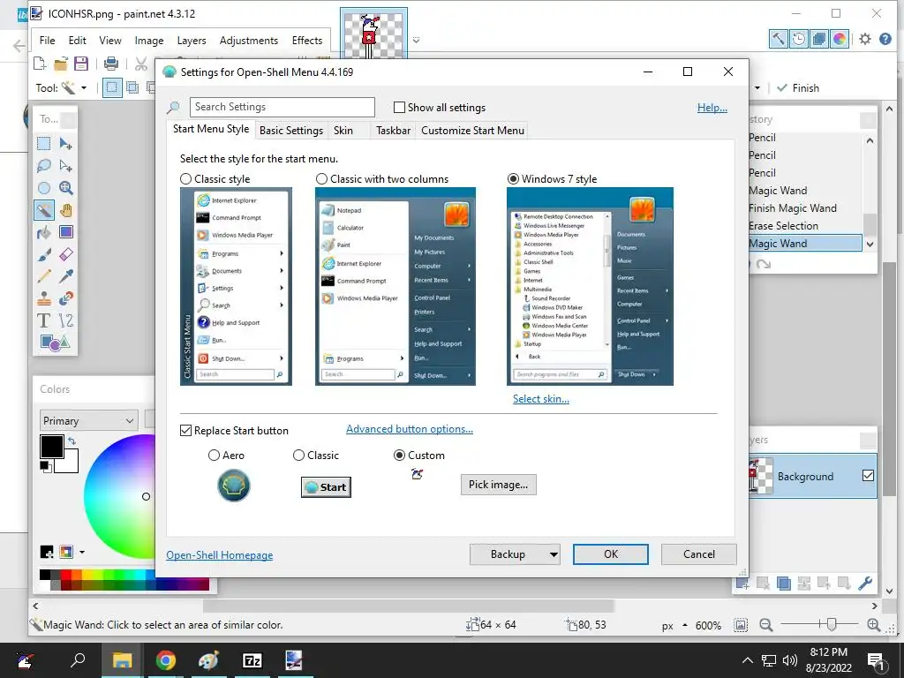Open Advanced button options link
Viewport: 904px width, 678px height.
410,429
